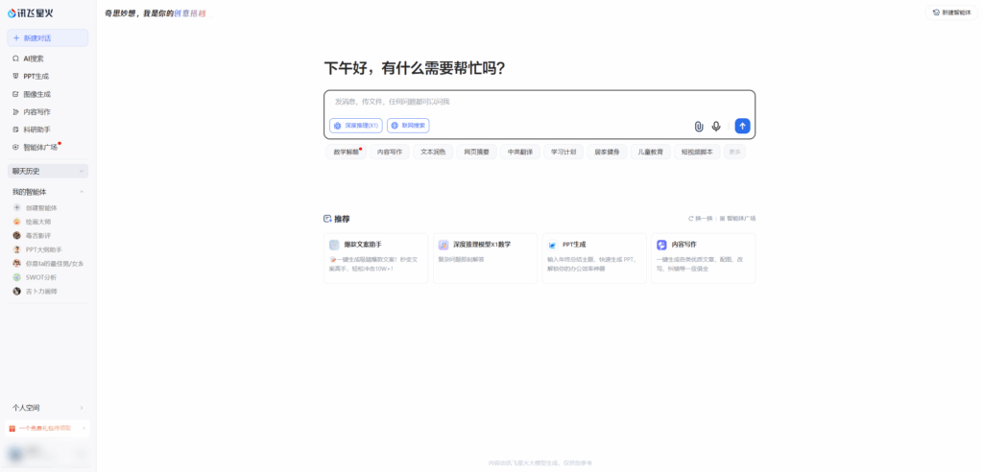Select the 数学解题 quick prompt tab
This screenshot has width=983, height=472.
point(347,152)
